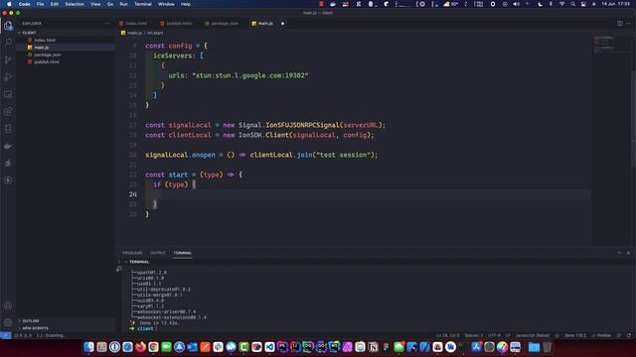Image resolution: width=636 pixels, height=357 pixels.
Task: Toggle Do Not Disturb moon icon
Action: [x=540, y=4]
